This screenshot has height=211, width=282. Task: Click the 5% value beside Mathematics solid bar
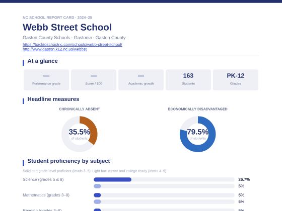[241, 195]
